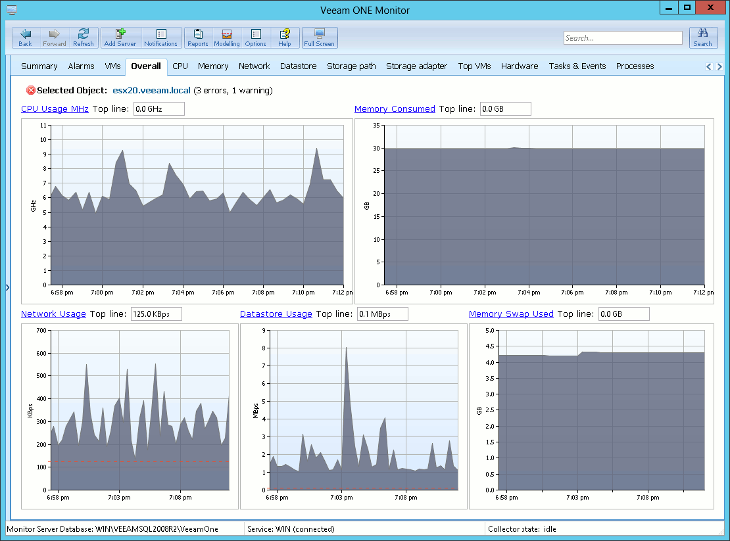Click the Memory Consumed top line field
Screen dimensions: 730x541
pos(506,109)
